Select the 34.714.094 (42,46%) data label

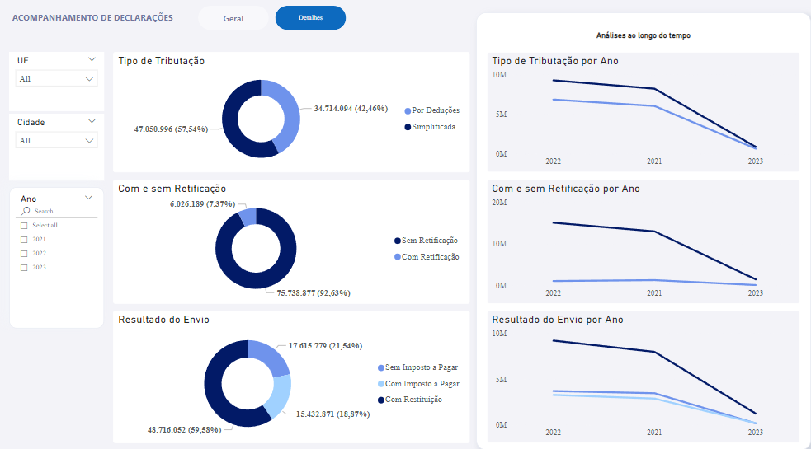click(351, 109)
